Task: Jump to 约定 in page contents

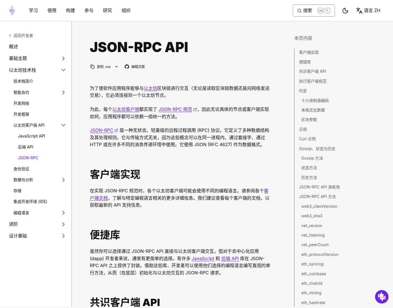Action: pyautogui.click(x=303, y=91)
